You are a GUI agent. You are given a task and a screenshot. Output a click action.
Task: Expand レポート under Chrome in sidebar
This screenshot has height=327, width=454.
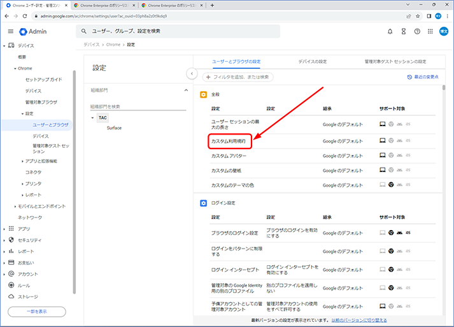pyautogui.click(x=22, y=195)
